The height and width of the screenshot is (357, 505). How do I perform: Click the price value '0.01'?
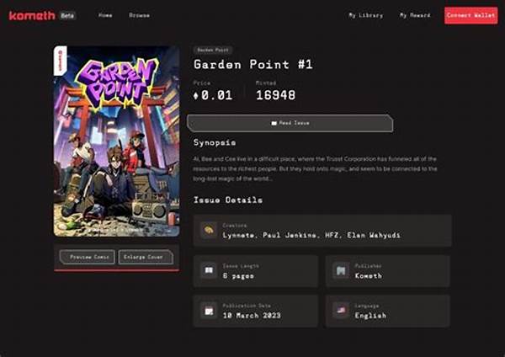coord(217,95)
